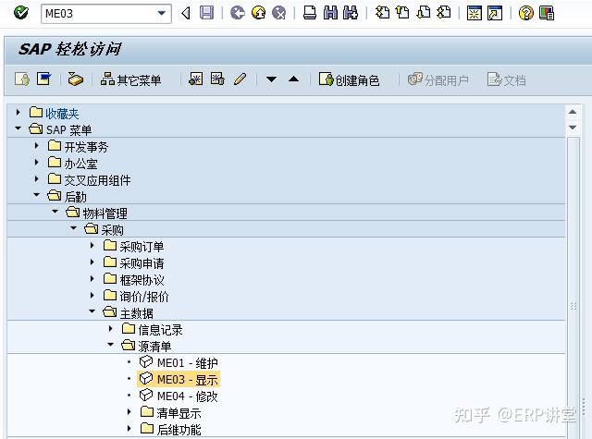Click the Next Page icon
This screenshot has height=439, width=592.
(424, 13)
